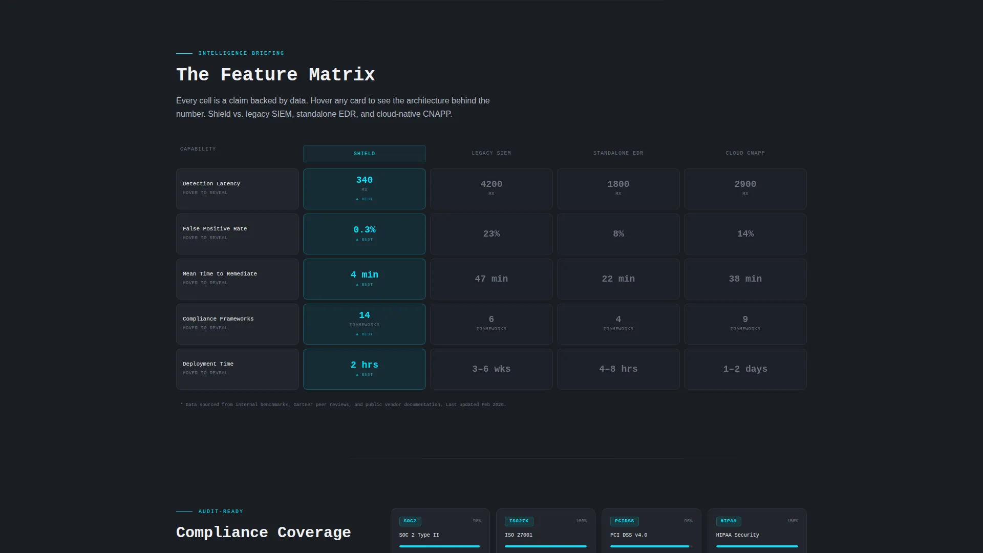Click the PCIDSS badge
Screen dimensions: 983x553
(625, 521)
